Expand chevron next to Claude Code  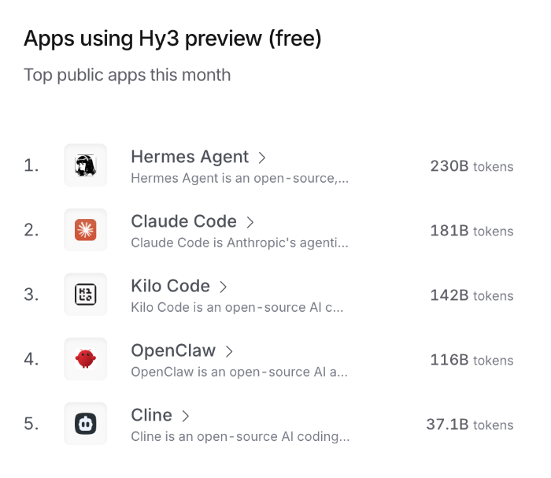(x=250, y=222)
